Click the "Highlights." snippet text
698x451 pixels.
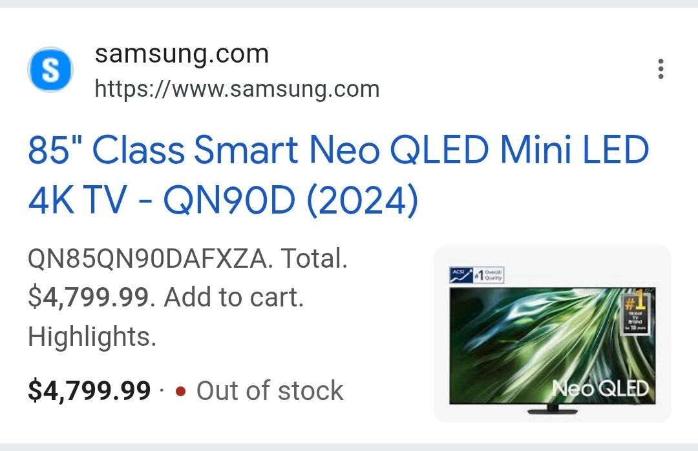[92, 337]
